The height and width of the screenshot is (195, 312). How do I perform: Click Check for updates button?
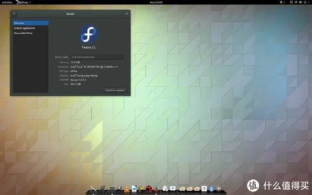coord(115,90)
